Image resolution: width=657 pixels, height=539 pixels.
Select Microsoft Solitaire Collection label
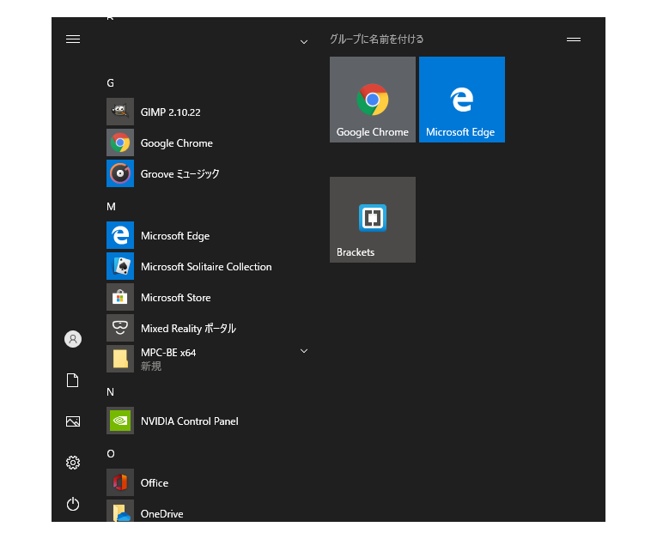point(206,267)
